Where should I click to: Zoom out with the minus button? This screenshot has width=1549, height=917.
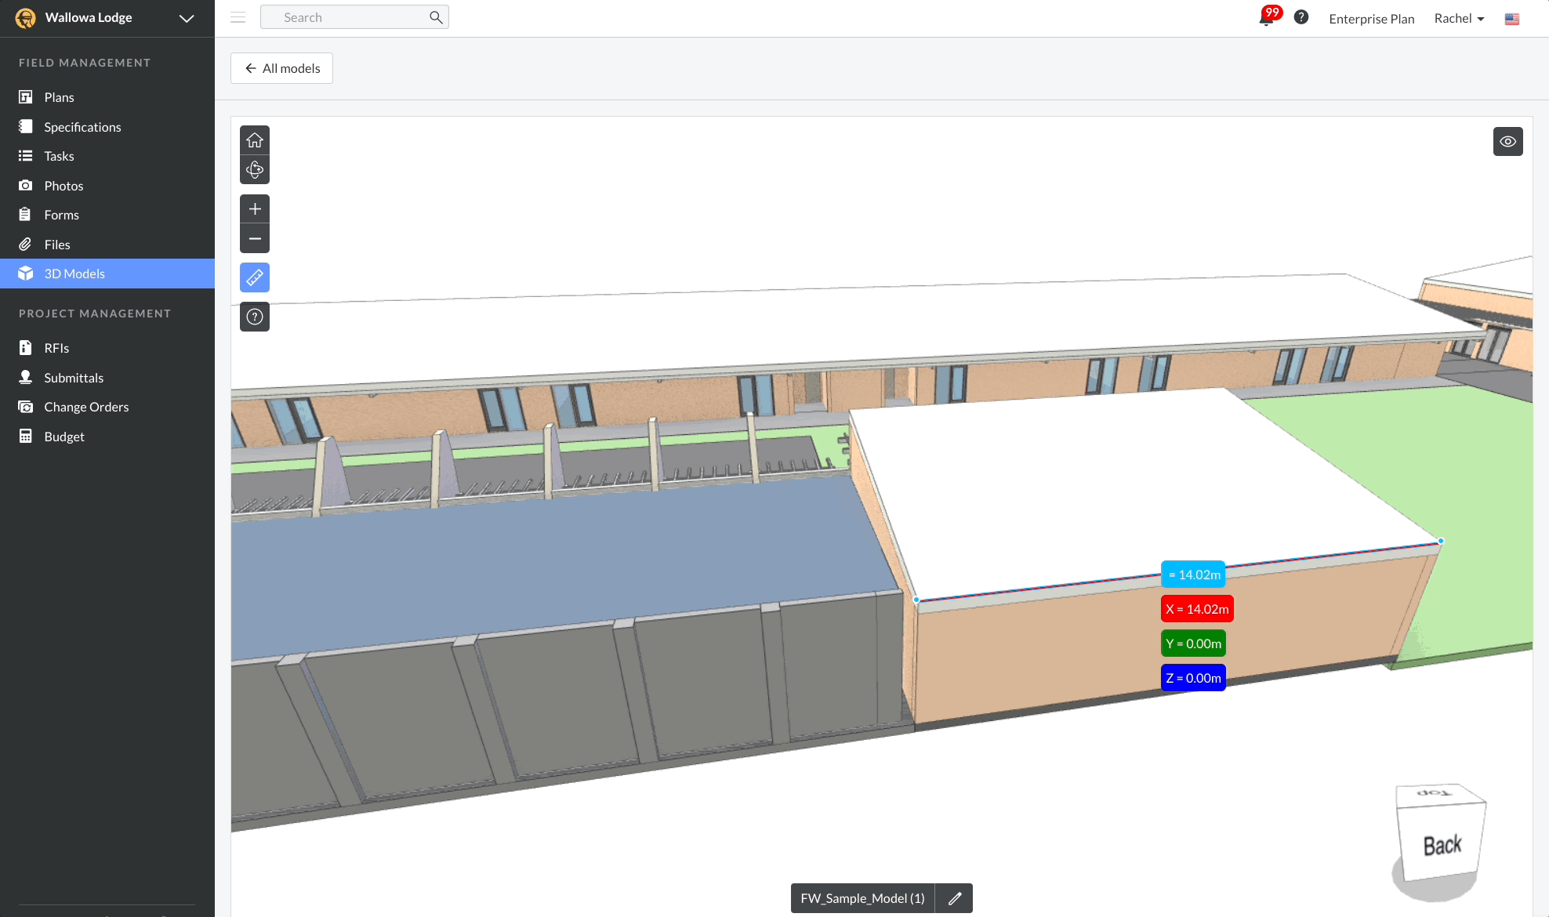255,238
